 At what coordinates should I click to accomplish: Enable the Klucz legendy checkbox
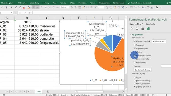click(x=134, y=62)
